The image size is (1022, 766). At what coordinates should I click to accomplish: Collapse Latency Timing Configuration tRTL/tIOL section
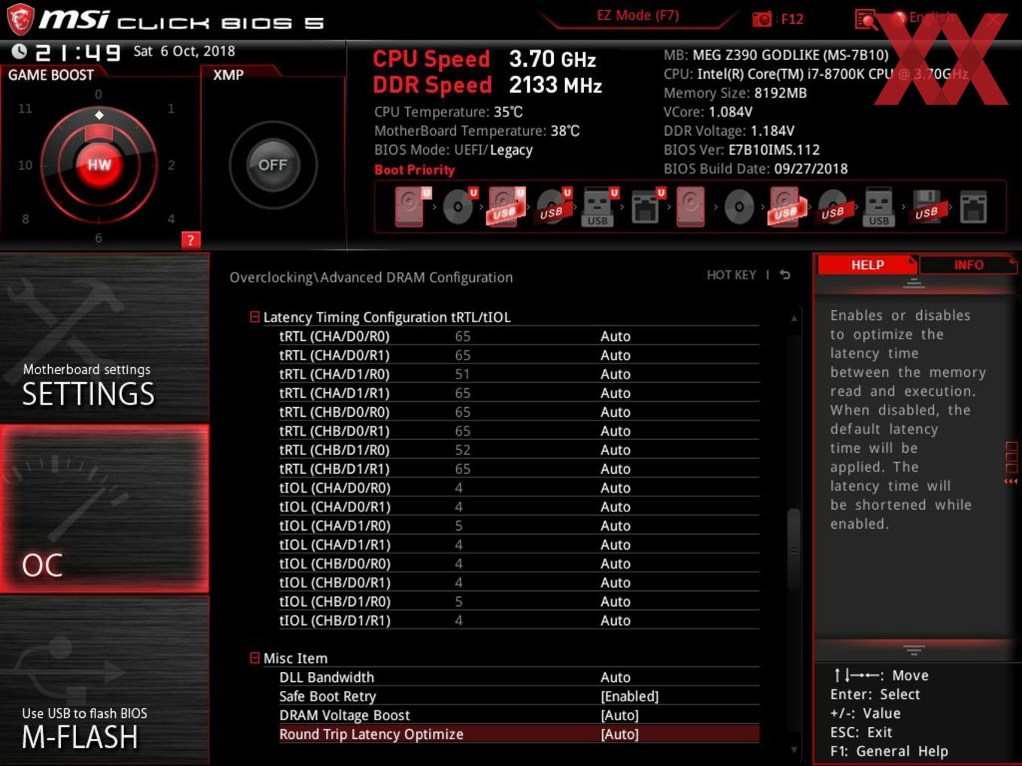click(x=255, y=317)
